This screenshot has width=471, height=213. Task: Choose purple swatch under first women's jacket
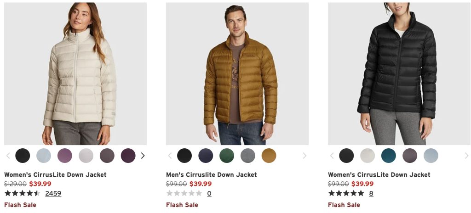pyautogui.click(x=65, y=156)
